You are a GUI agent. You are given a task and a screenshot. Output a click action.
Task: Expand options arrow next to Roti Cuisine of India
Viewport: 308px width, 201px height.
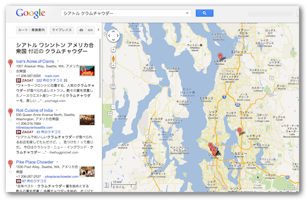56,111
